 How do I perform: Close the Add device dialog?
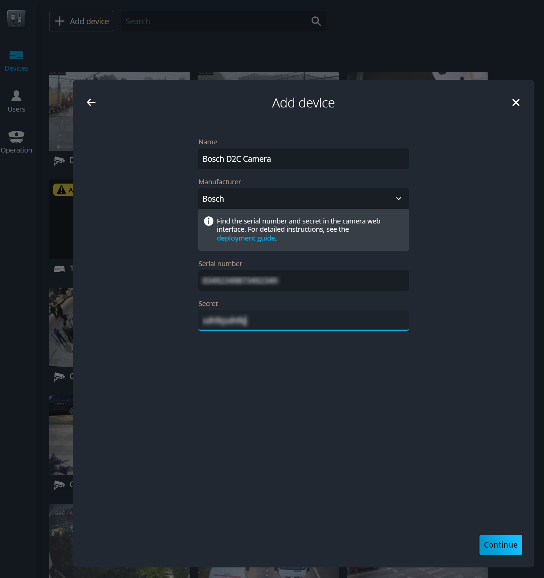516,102
